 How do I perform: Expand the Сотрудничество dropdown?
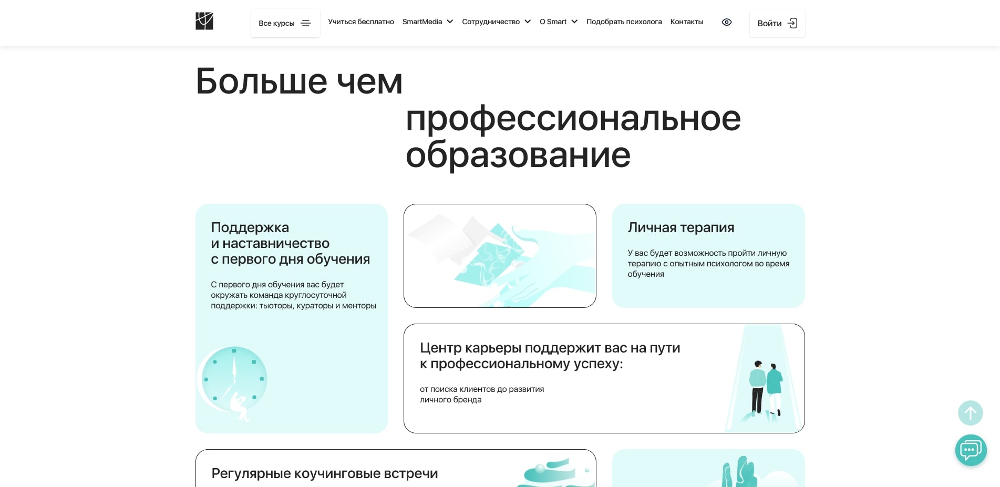(496, 22)
